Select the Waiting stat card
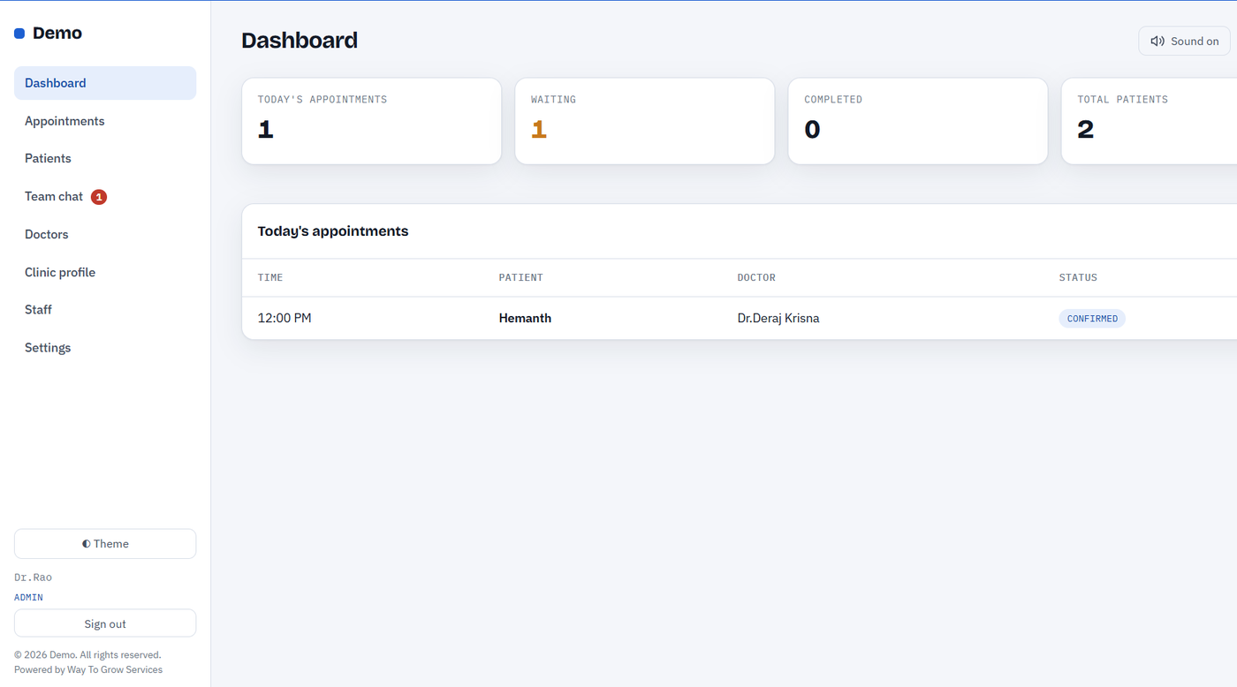 pyautogui.click(x=645, y=121)
